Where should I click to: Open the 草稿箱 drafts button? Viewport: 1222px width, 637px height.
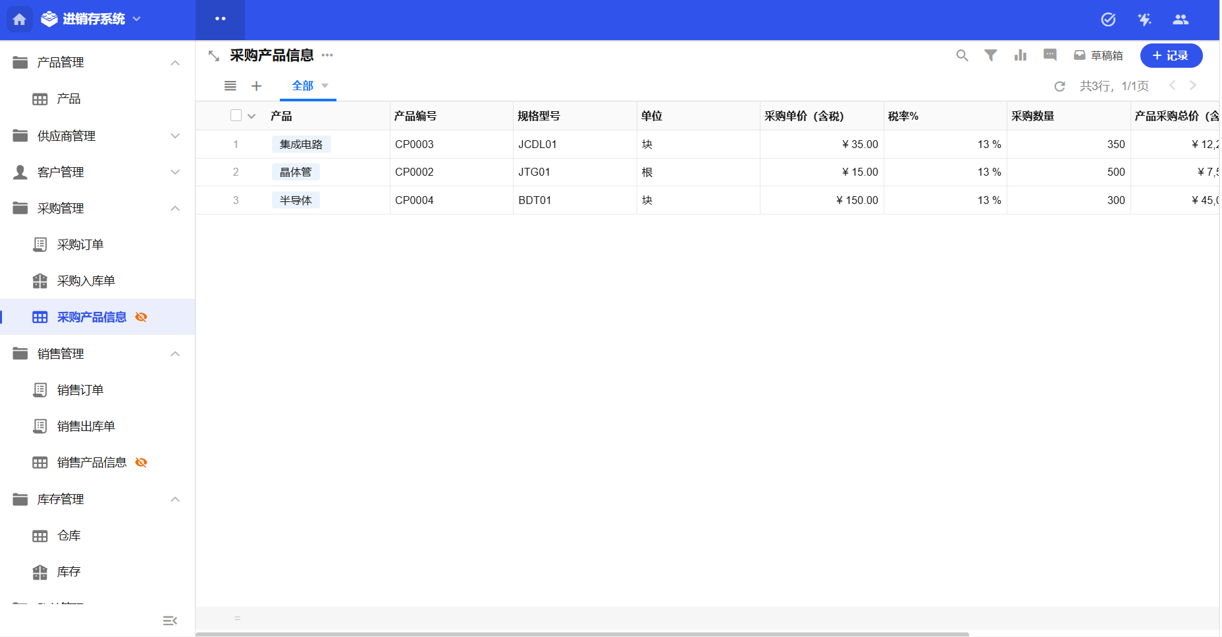pos(1098,56)
